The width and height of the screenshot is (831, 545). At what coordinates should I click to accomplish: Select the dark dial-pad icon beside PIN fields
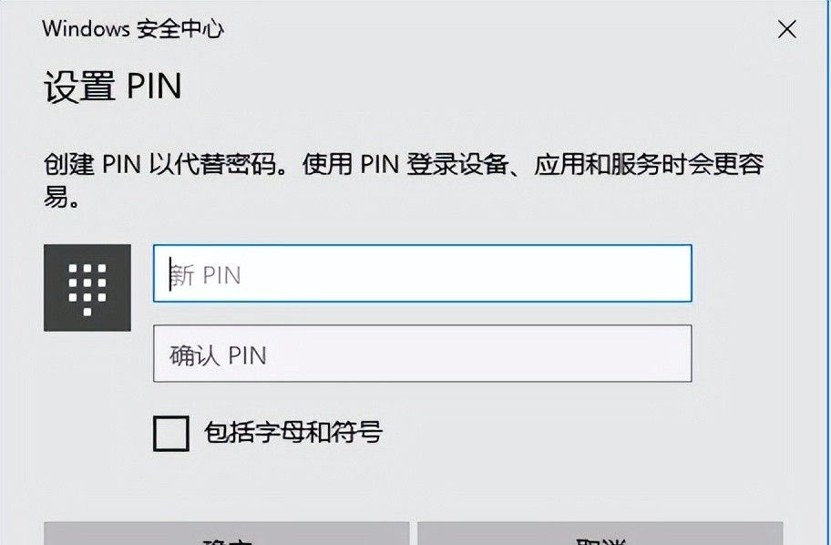(x=87, y=288)
